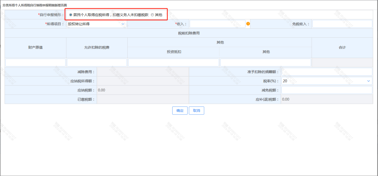Select the resident individual taxable income radio option
This screenshot has width=378, height=176.
pyautogui.click(x=71, y=15)
